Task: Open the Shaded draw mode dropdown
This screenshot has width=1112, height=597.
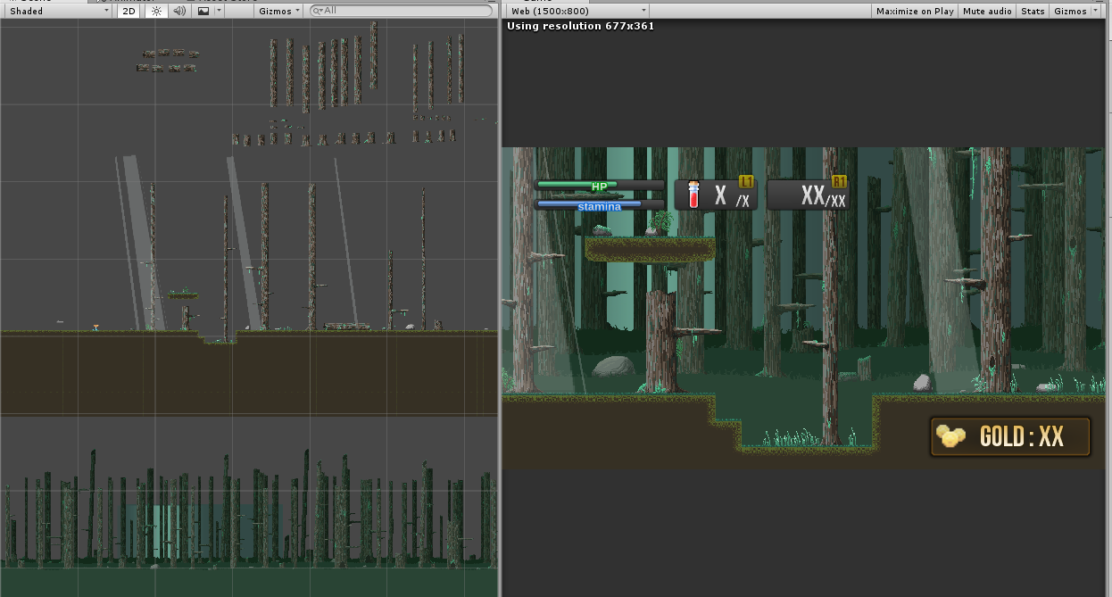Action: click(x=58, y=11)
